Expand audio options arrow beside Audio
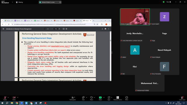The height and width of the screenshot is (105, 187). (x=8, y=97)
